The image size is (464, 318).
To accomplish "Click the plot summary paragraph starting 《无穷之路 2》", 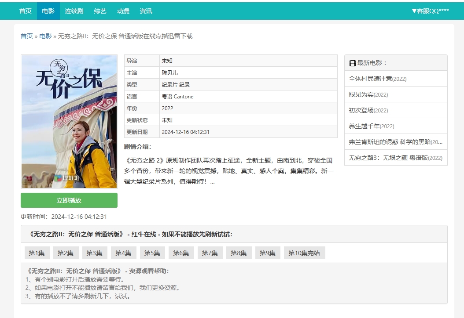I will tap(229, 171).
